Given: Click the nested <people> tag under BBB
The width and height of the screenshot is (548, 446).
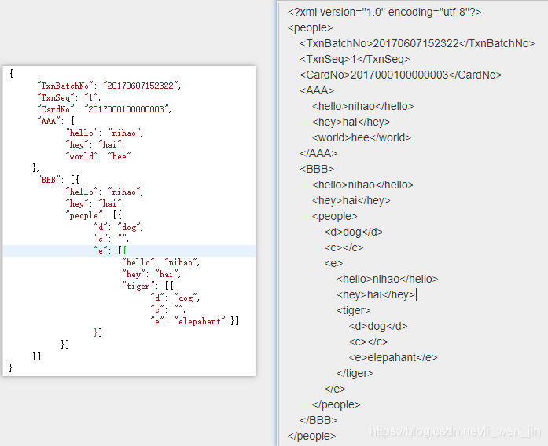Looking at the screenshot, I should pos(334,216).
